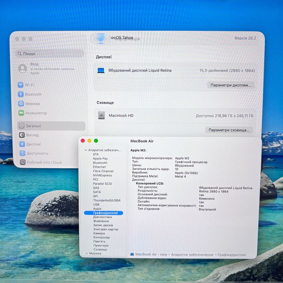
Task: Select Графіка/дисплеї tree item
Action: [103, 213]
